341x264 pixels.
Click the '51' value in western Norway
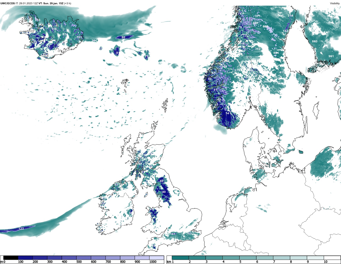(216, 90)
